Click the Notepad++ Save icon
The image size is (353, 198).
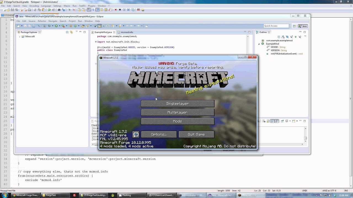[12, 10]
